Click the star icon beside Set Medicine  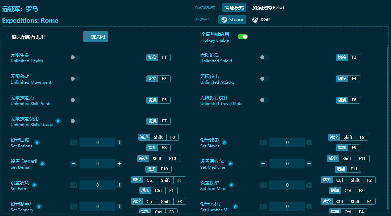(230, 164)
